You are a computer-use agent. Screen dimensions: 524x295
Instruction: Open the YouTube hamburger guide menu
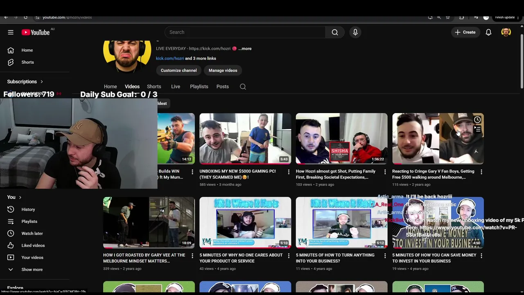[x=11, y=32]
